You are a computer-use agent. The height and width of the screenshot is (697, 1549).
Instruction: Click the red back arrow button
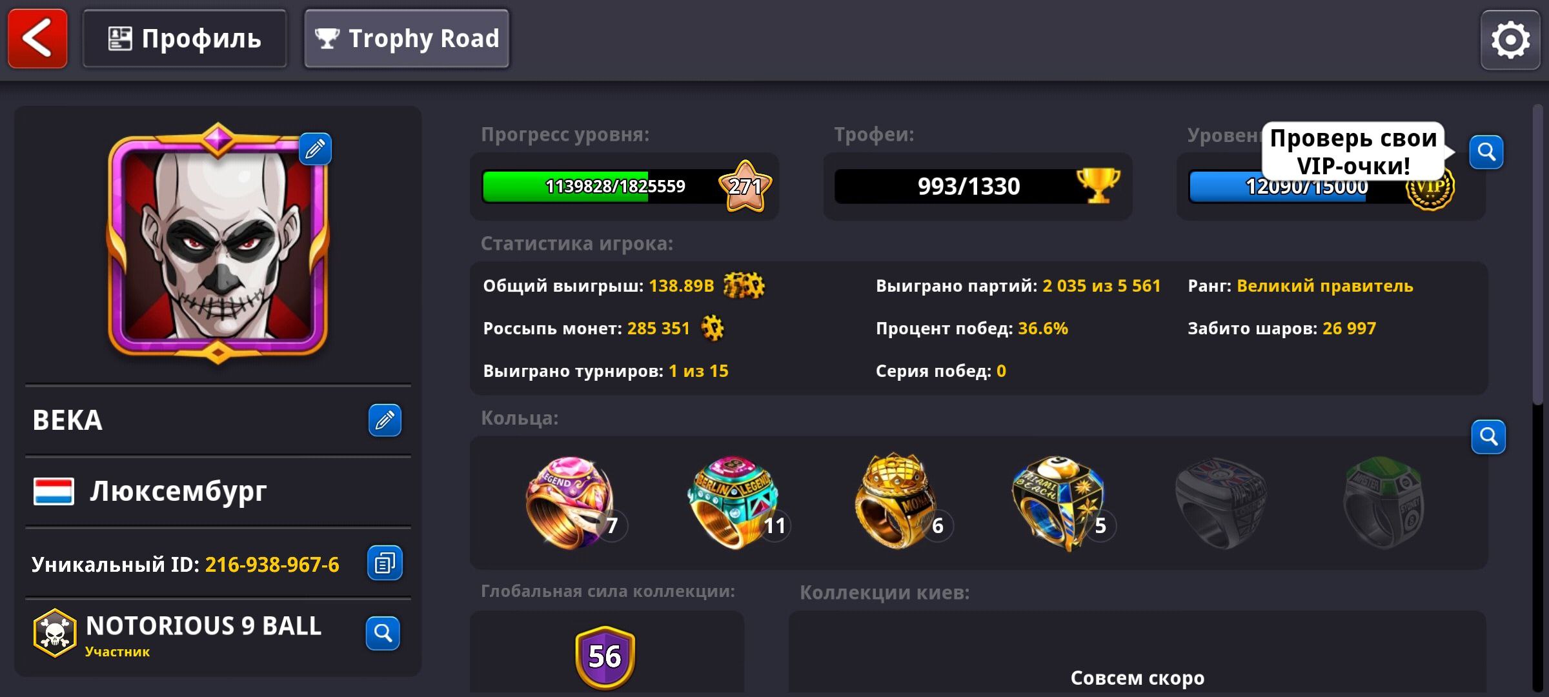37,39
